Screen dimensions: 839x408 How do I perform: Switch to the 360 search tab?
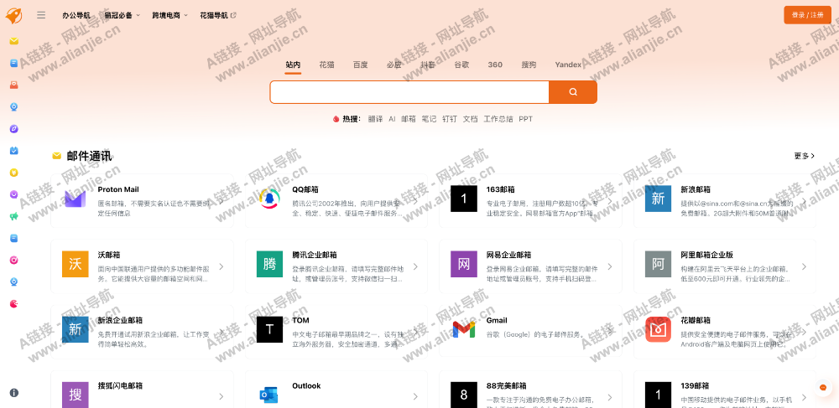click(495, 65)
